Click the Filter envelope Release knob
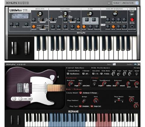 pos(124,27)
